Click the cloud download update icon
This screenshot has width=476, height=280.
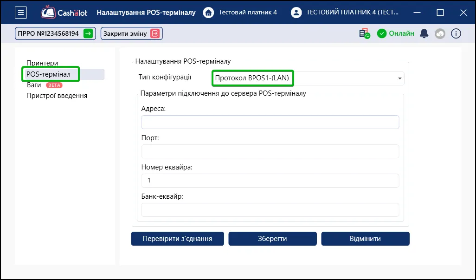(x=440, y=33)
